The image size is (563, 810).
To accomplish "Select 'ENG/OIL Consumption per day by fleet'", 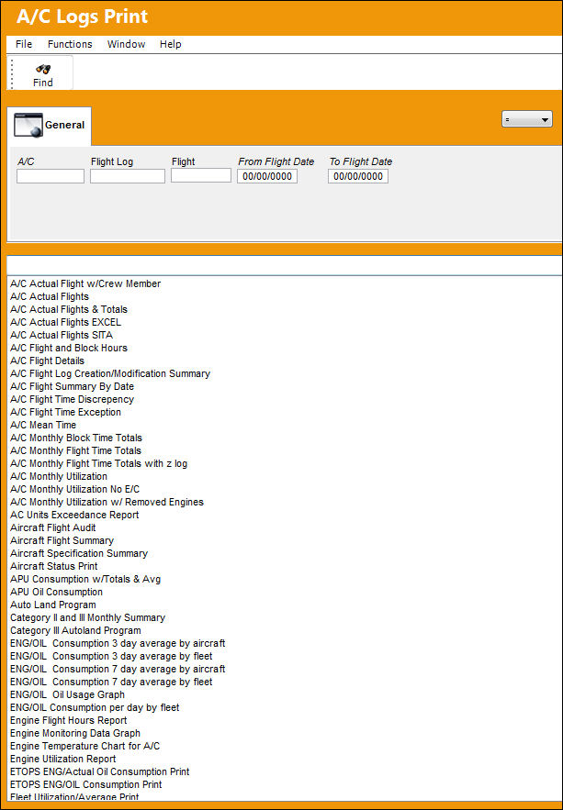I will click(x=95, y=707).
